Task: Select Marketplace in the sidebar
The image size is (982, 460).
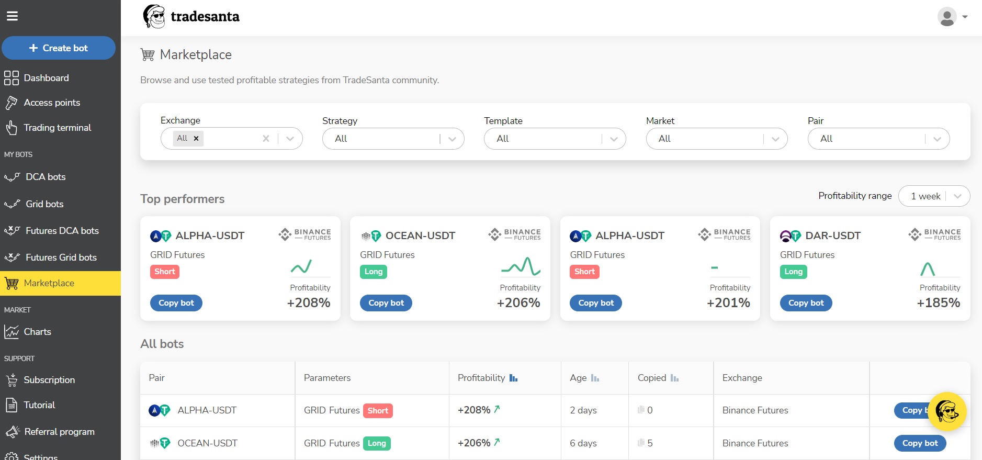Action: [x=60, y=283]
